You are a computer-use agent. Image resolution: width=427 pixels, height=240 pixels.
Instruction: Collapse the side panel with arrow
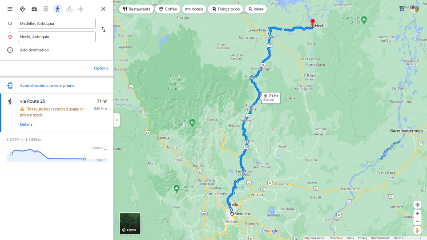point(117,120)
